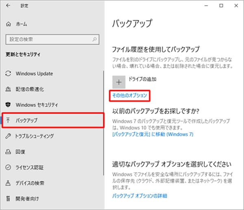The height and width of the screenshot is (210, 244).
Task: Click the 配信の最適化 icon
Action: coord(8,89)
